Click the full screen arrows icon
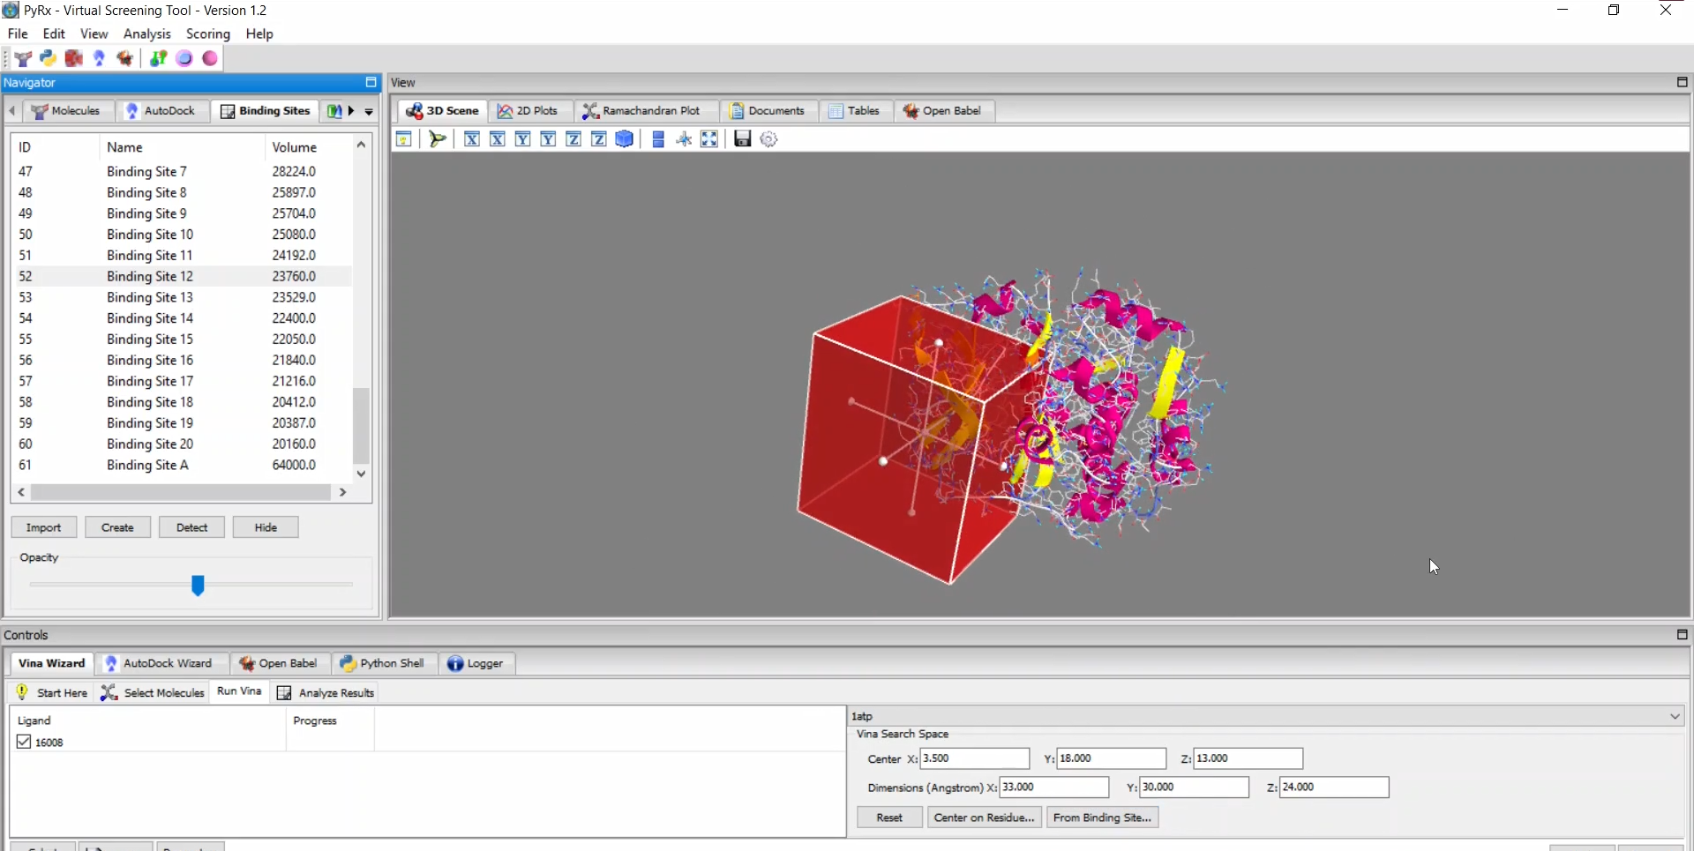 709,139
